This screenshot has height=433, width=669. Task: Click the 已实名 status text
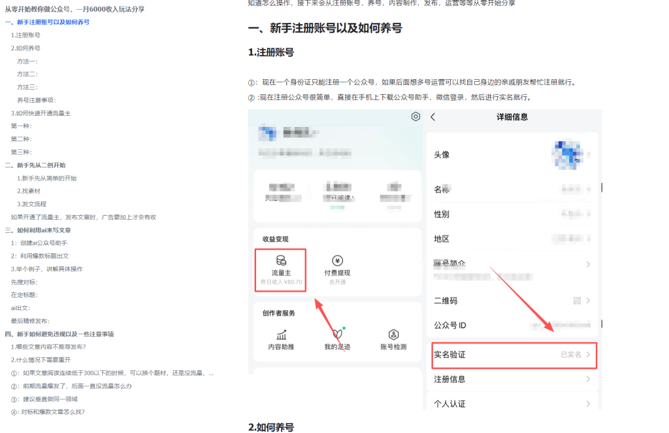coord(571,355)
